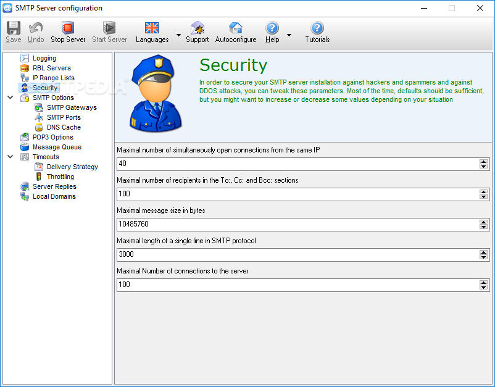This screenshot has height=387, width=495.
Task: Click the Server Replies icon
Action: [25, 186]
